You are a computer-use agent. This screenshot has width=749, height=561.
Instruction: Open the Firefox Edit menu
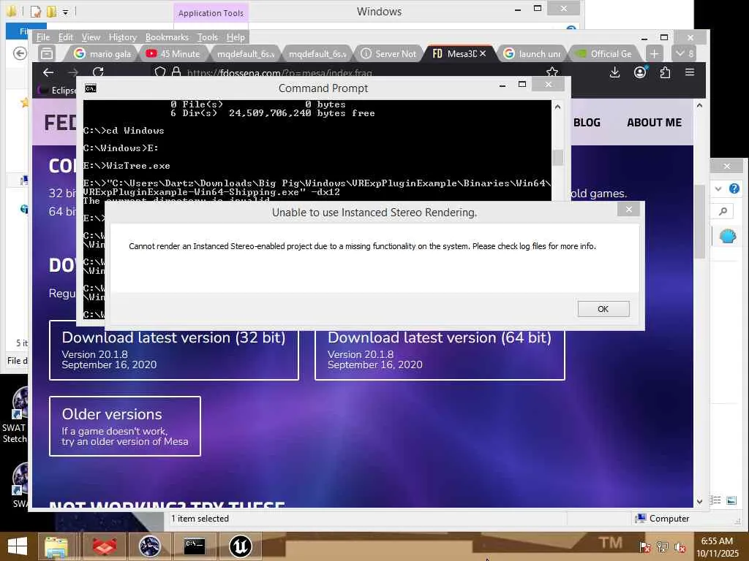click(65, 37)
